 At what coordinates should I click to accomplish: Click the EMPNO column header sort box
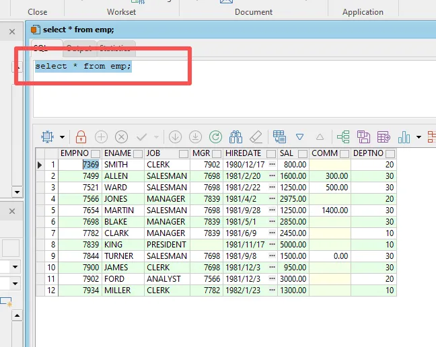point(96,153)
